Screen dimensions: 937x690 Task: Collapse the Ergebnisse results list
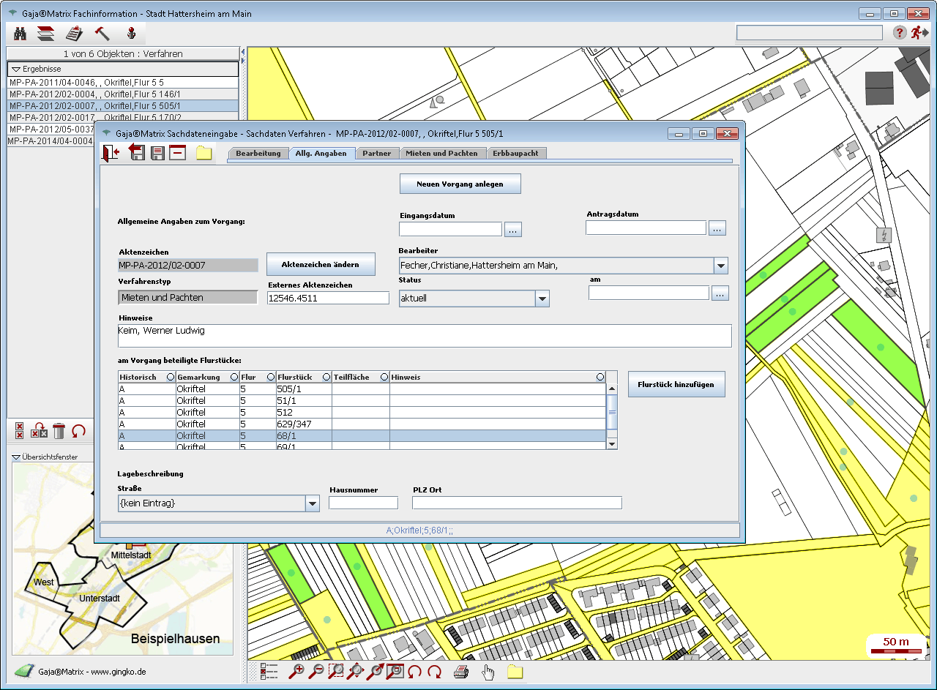16,69
